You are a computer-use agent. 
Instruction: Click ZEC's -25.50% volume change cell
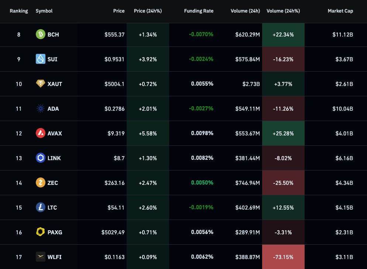click(283, 183)
